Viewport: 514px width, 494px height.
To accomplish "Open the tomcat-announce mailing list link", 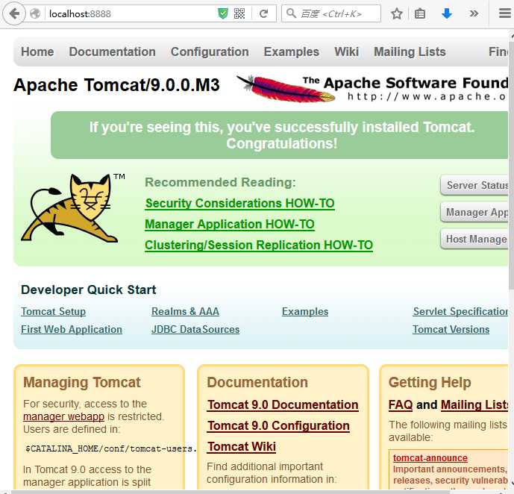I will pyautogui.click(x=430, y=458).
